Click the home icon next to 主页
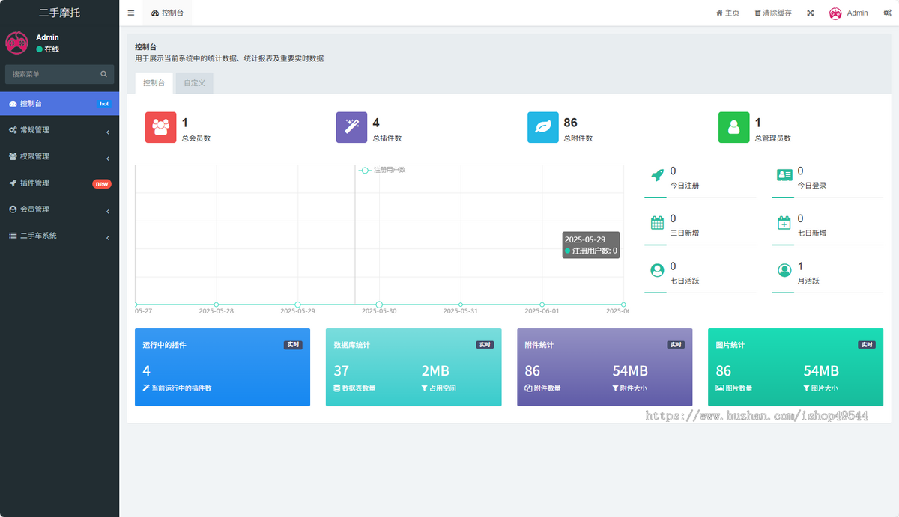Image resolution: width=899 pixels, height=517 pixels. [x=719, y=13]
